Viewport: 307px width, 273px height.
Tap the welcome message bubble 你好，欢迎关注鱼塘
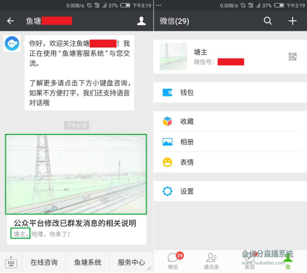79,73
